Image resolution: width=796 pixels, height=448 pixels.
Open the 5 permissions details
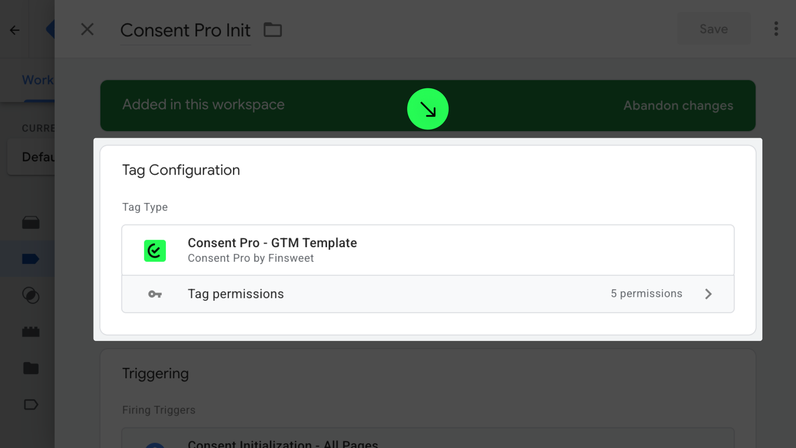(x=646, y=294)
